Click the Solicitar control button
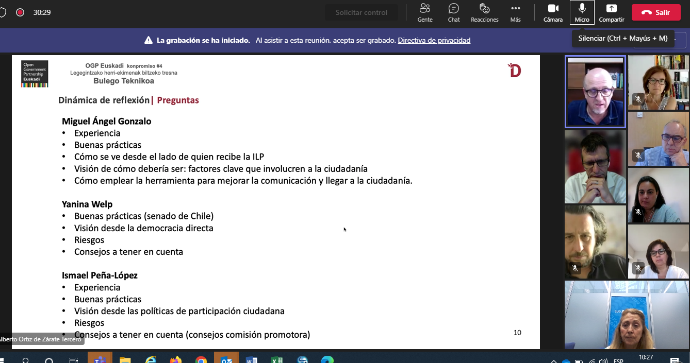The height and width of the screenshot is (363, 690). point(361,12)
